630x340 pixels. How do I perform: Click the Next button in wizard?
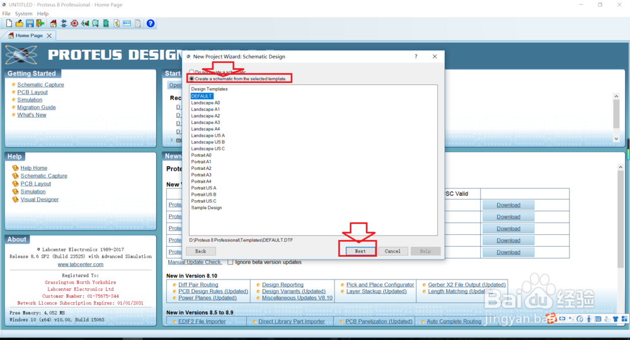coord(360,251)
